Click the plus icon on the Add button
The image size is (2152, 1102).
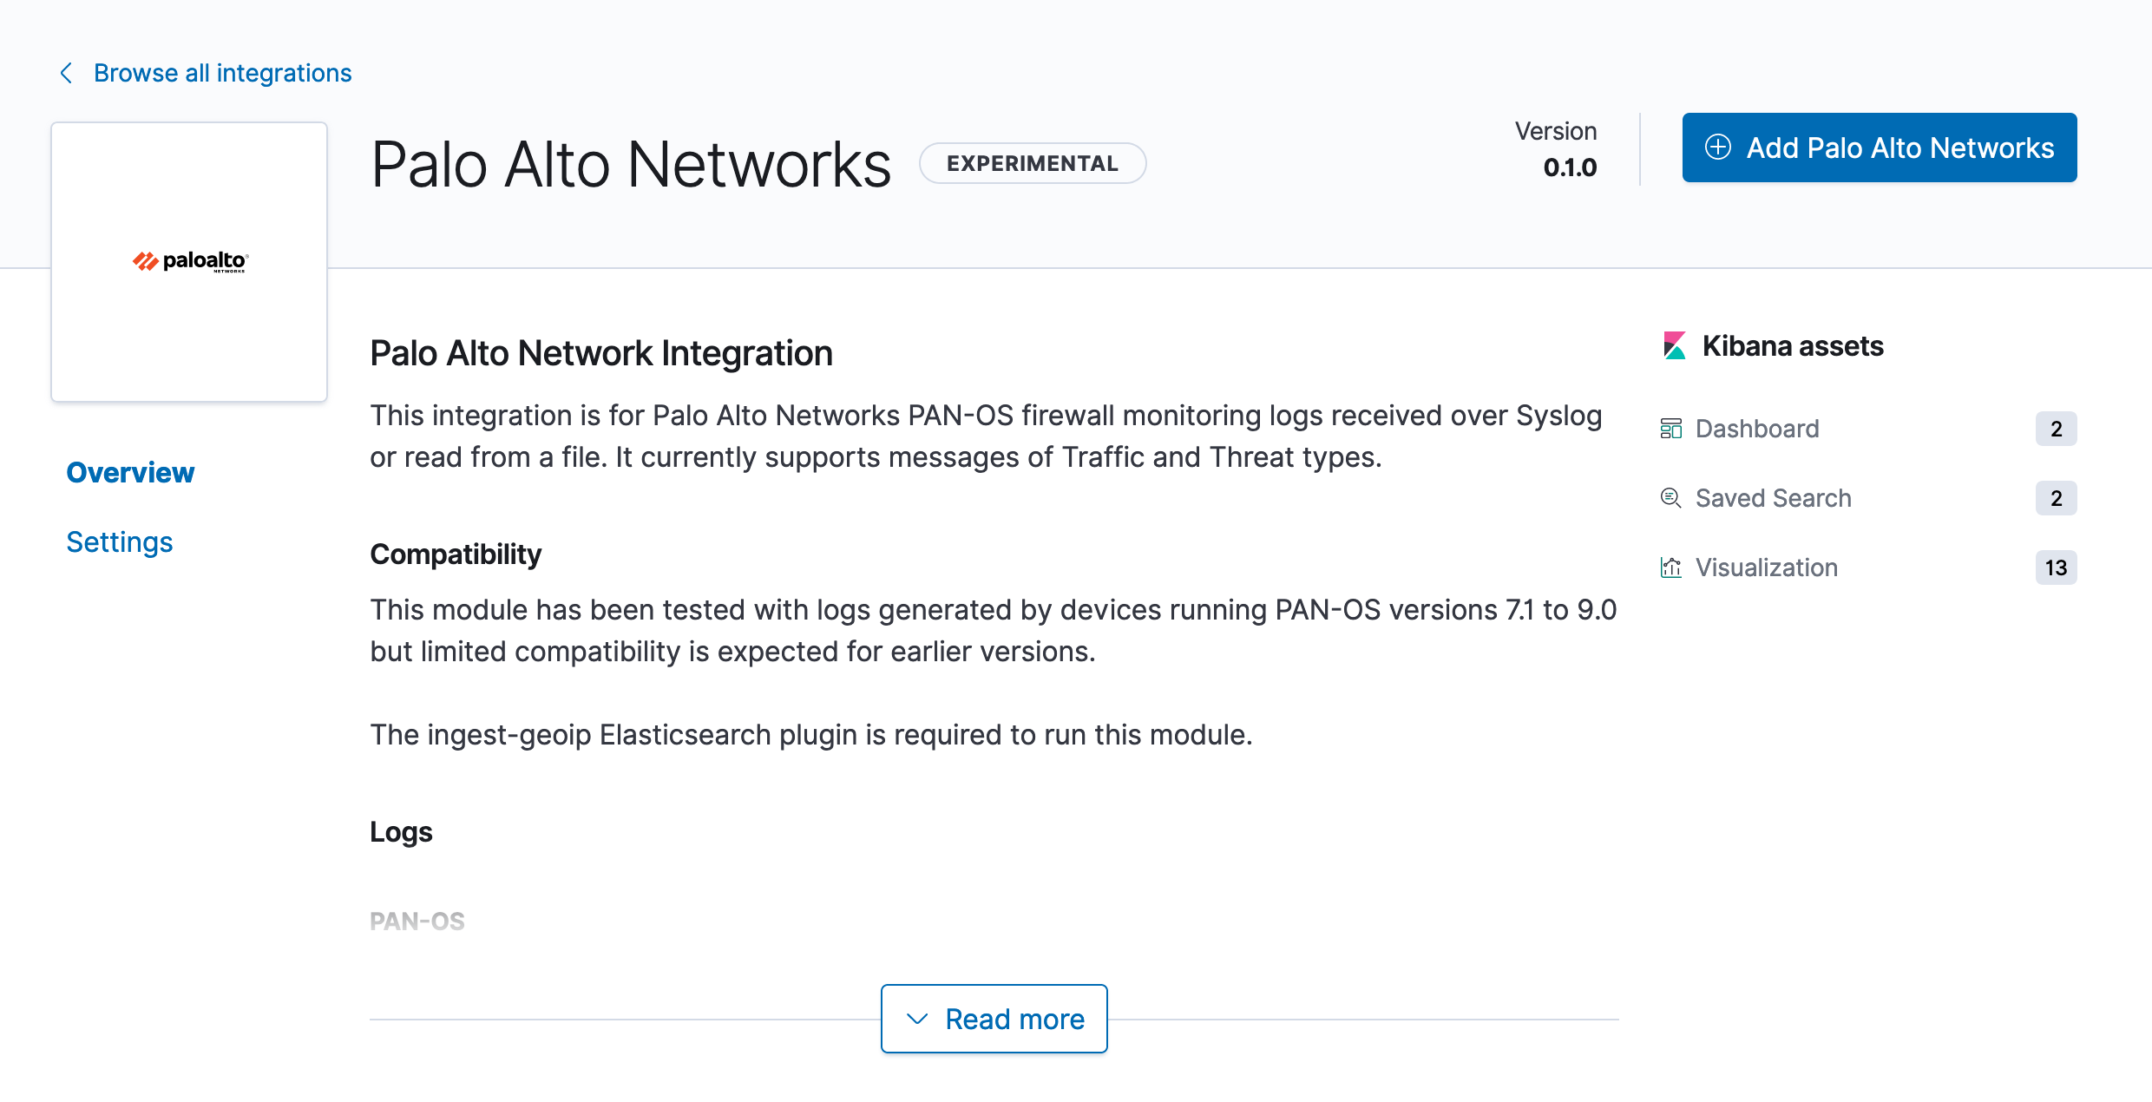pos(1717,148)
